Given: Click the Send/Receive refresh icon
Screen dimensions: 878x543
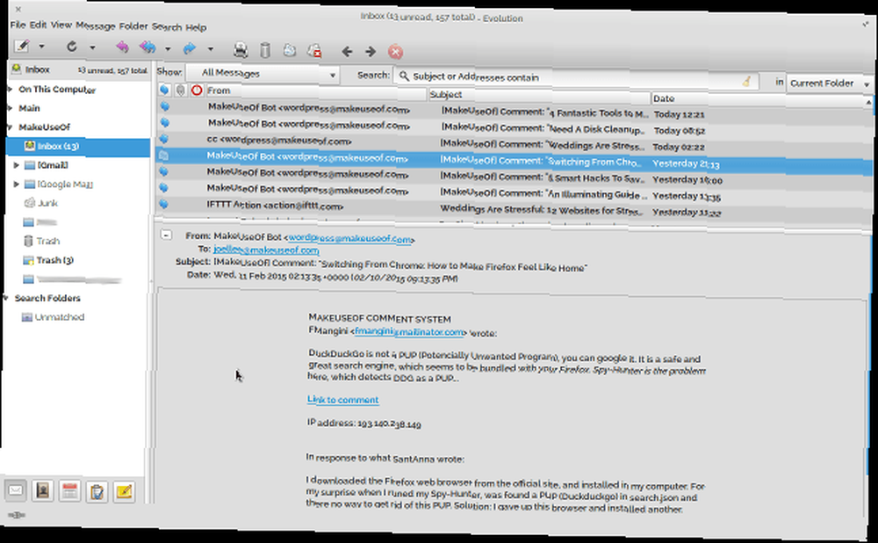Looking at the screenshot, I should (x=72, y=47).
